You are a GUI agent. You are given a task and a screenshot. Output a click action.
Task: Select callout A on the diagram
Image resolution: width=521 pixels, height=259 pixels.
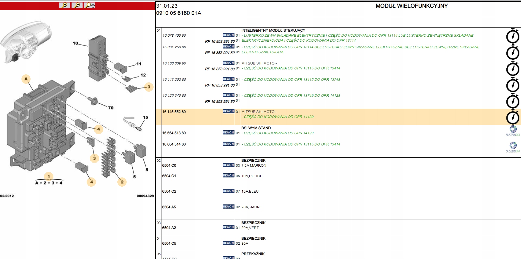click(x=26, y=79)
